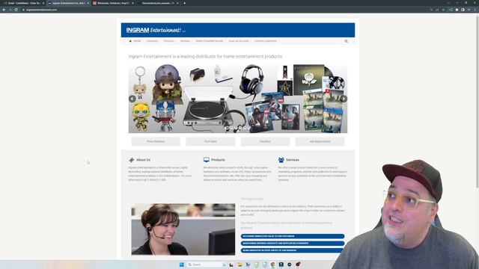This screenshot has height=269, width=479.
Task: Click the Products monitor icon
Action: [207, 160]
